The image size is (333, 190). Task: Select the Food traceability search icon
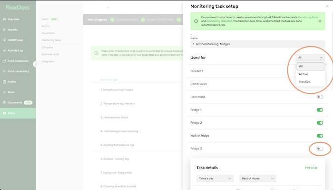coord(4,71)
